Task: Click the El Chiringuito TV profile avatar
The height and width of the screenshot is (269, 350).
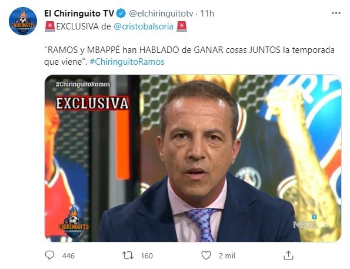Action: tap(23, 21)
